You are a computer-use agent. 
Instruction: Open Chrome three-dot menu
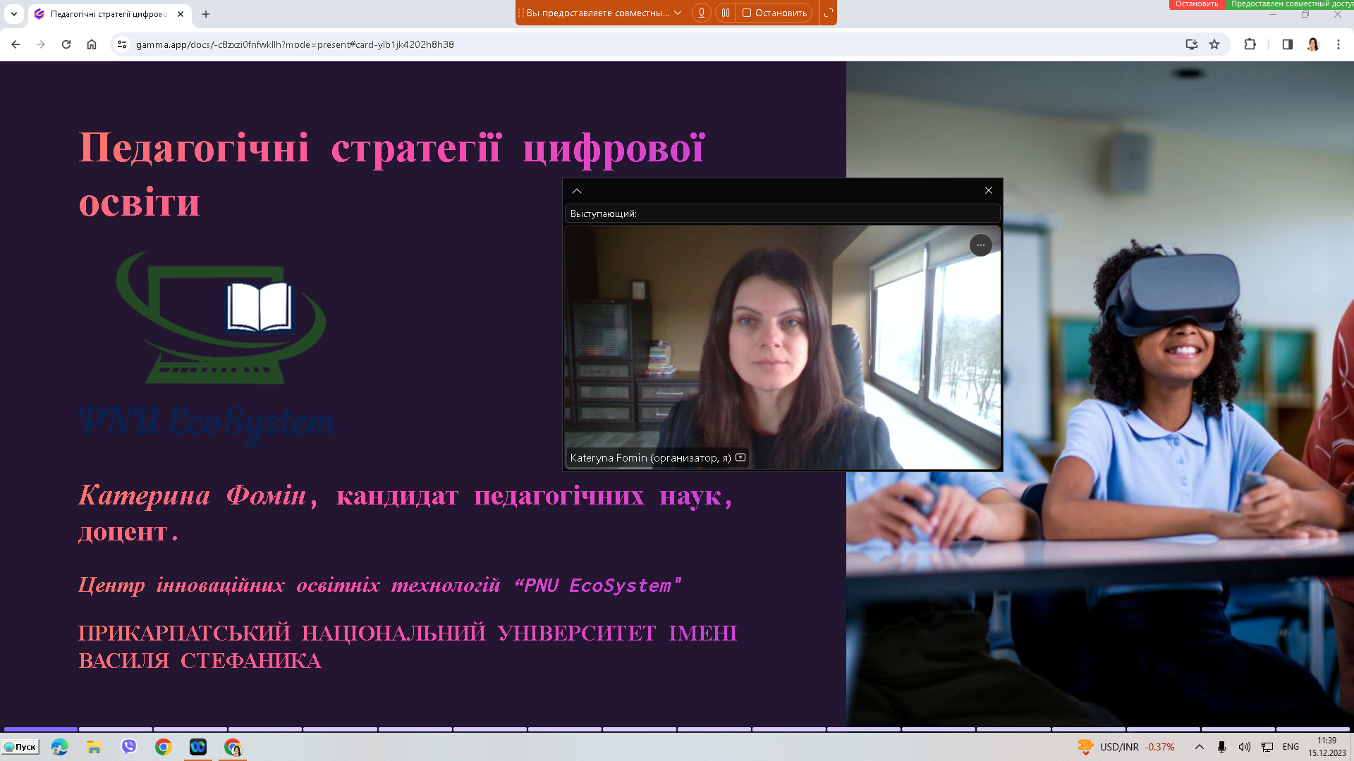[1338, 44]
